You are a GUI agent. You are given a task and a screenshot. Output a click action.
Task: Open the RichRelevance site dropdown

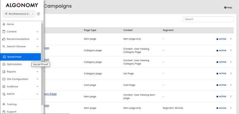coord(19,14)
